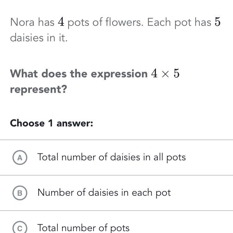Click the bold 'What does the expression' text
The image size is (233, 233).
point(79,74)
